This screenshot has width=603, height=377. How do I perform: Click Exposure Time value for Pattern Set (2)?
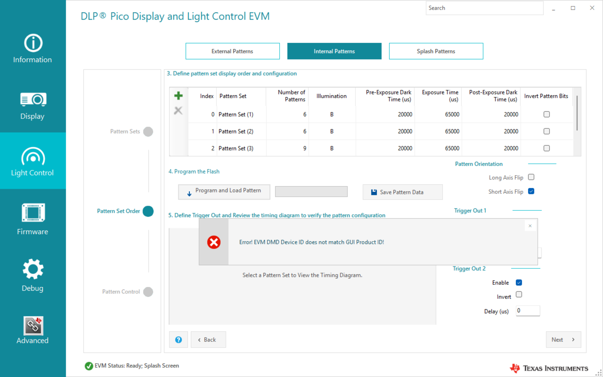pos(452,131)
